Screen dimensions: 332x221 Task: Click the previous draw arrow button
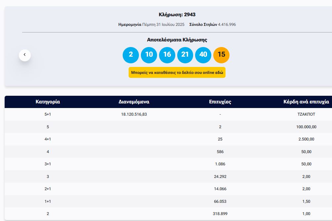click(x=24, y=55)
